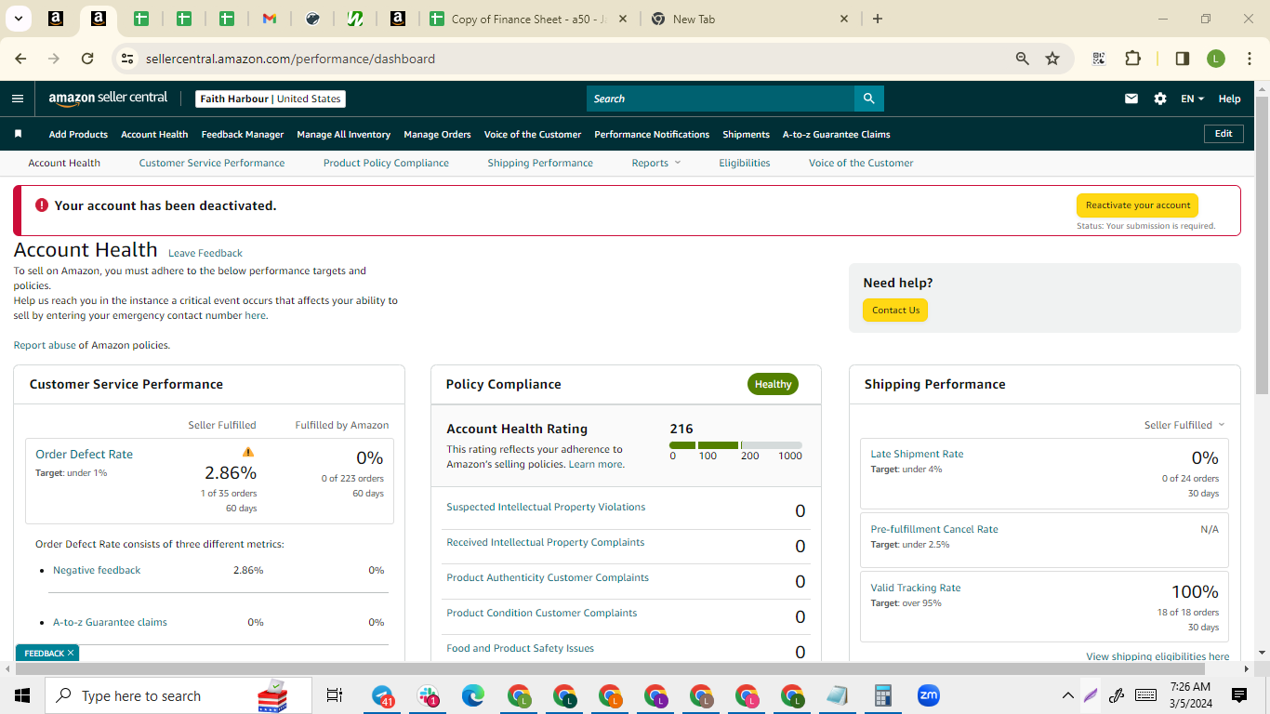
Task: Open the Eligibilities tab
Action: [x=745, y=163]
